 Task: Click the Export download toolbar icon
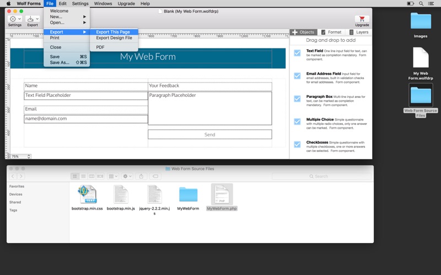pos(30,19)
